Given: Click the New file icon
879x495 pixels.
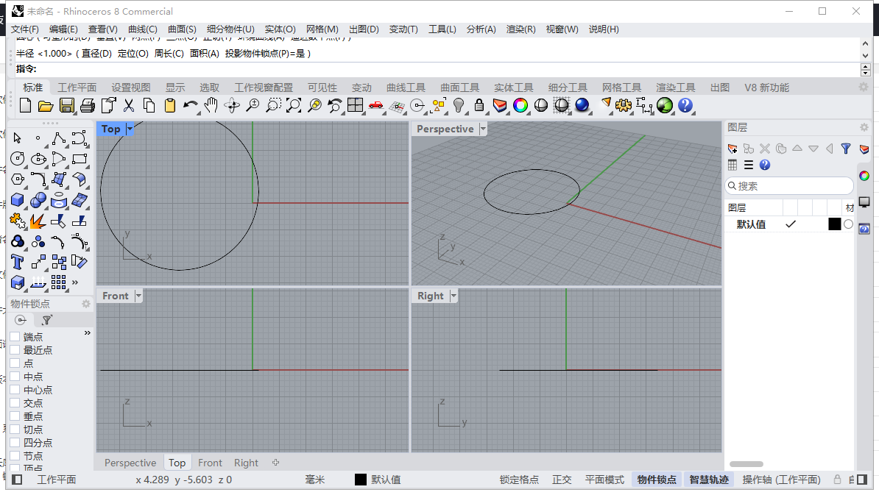Looking at the screenshot, I should coord(25,105).
